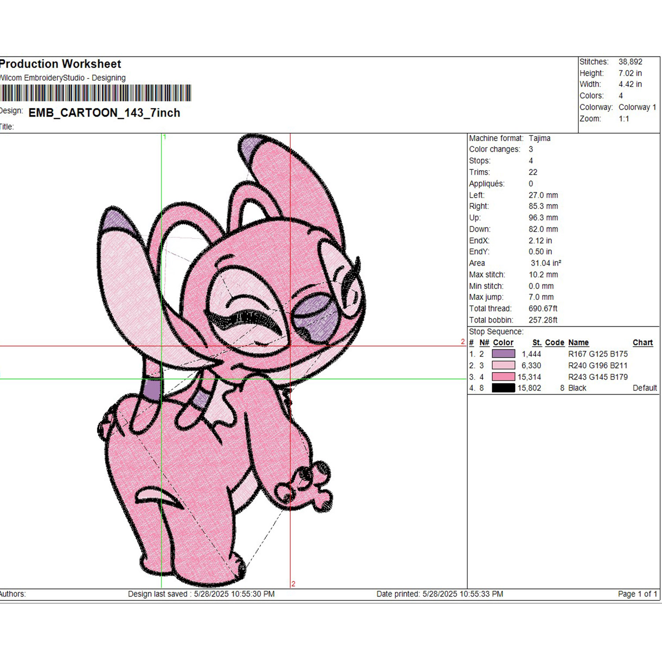This screenshot has width=662, height=660.
Task: Click the Down value 82.0 mm
Action: pos(543,229)
